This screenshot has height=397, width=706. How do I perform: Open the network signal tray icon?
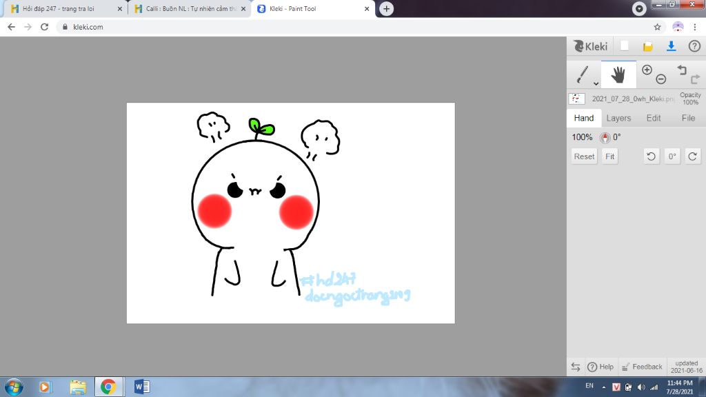(x=654, y=387)
